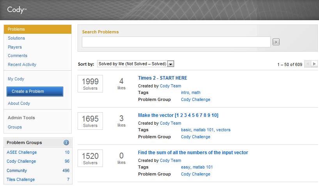
Task: Click the Cody logo in header
Action: click(x=17, y=10)
